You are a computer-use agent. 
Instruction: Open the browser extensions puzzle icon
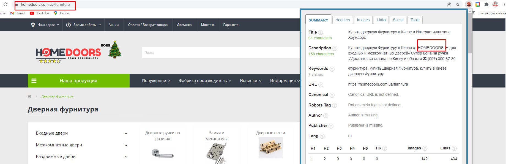pos(486,4)
